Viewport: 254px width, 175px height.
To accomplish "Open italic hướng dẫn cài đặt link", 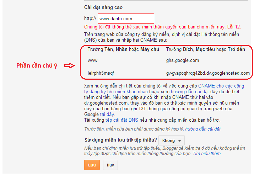I will 203,129.
